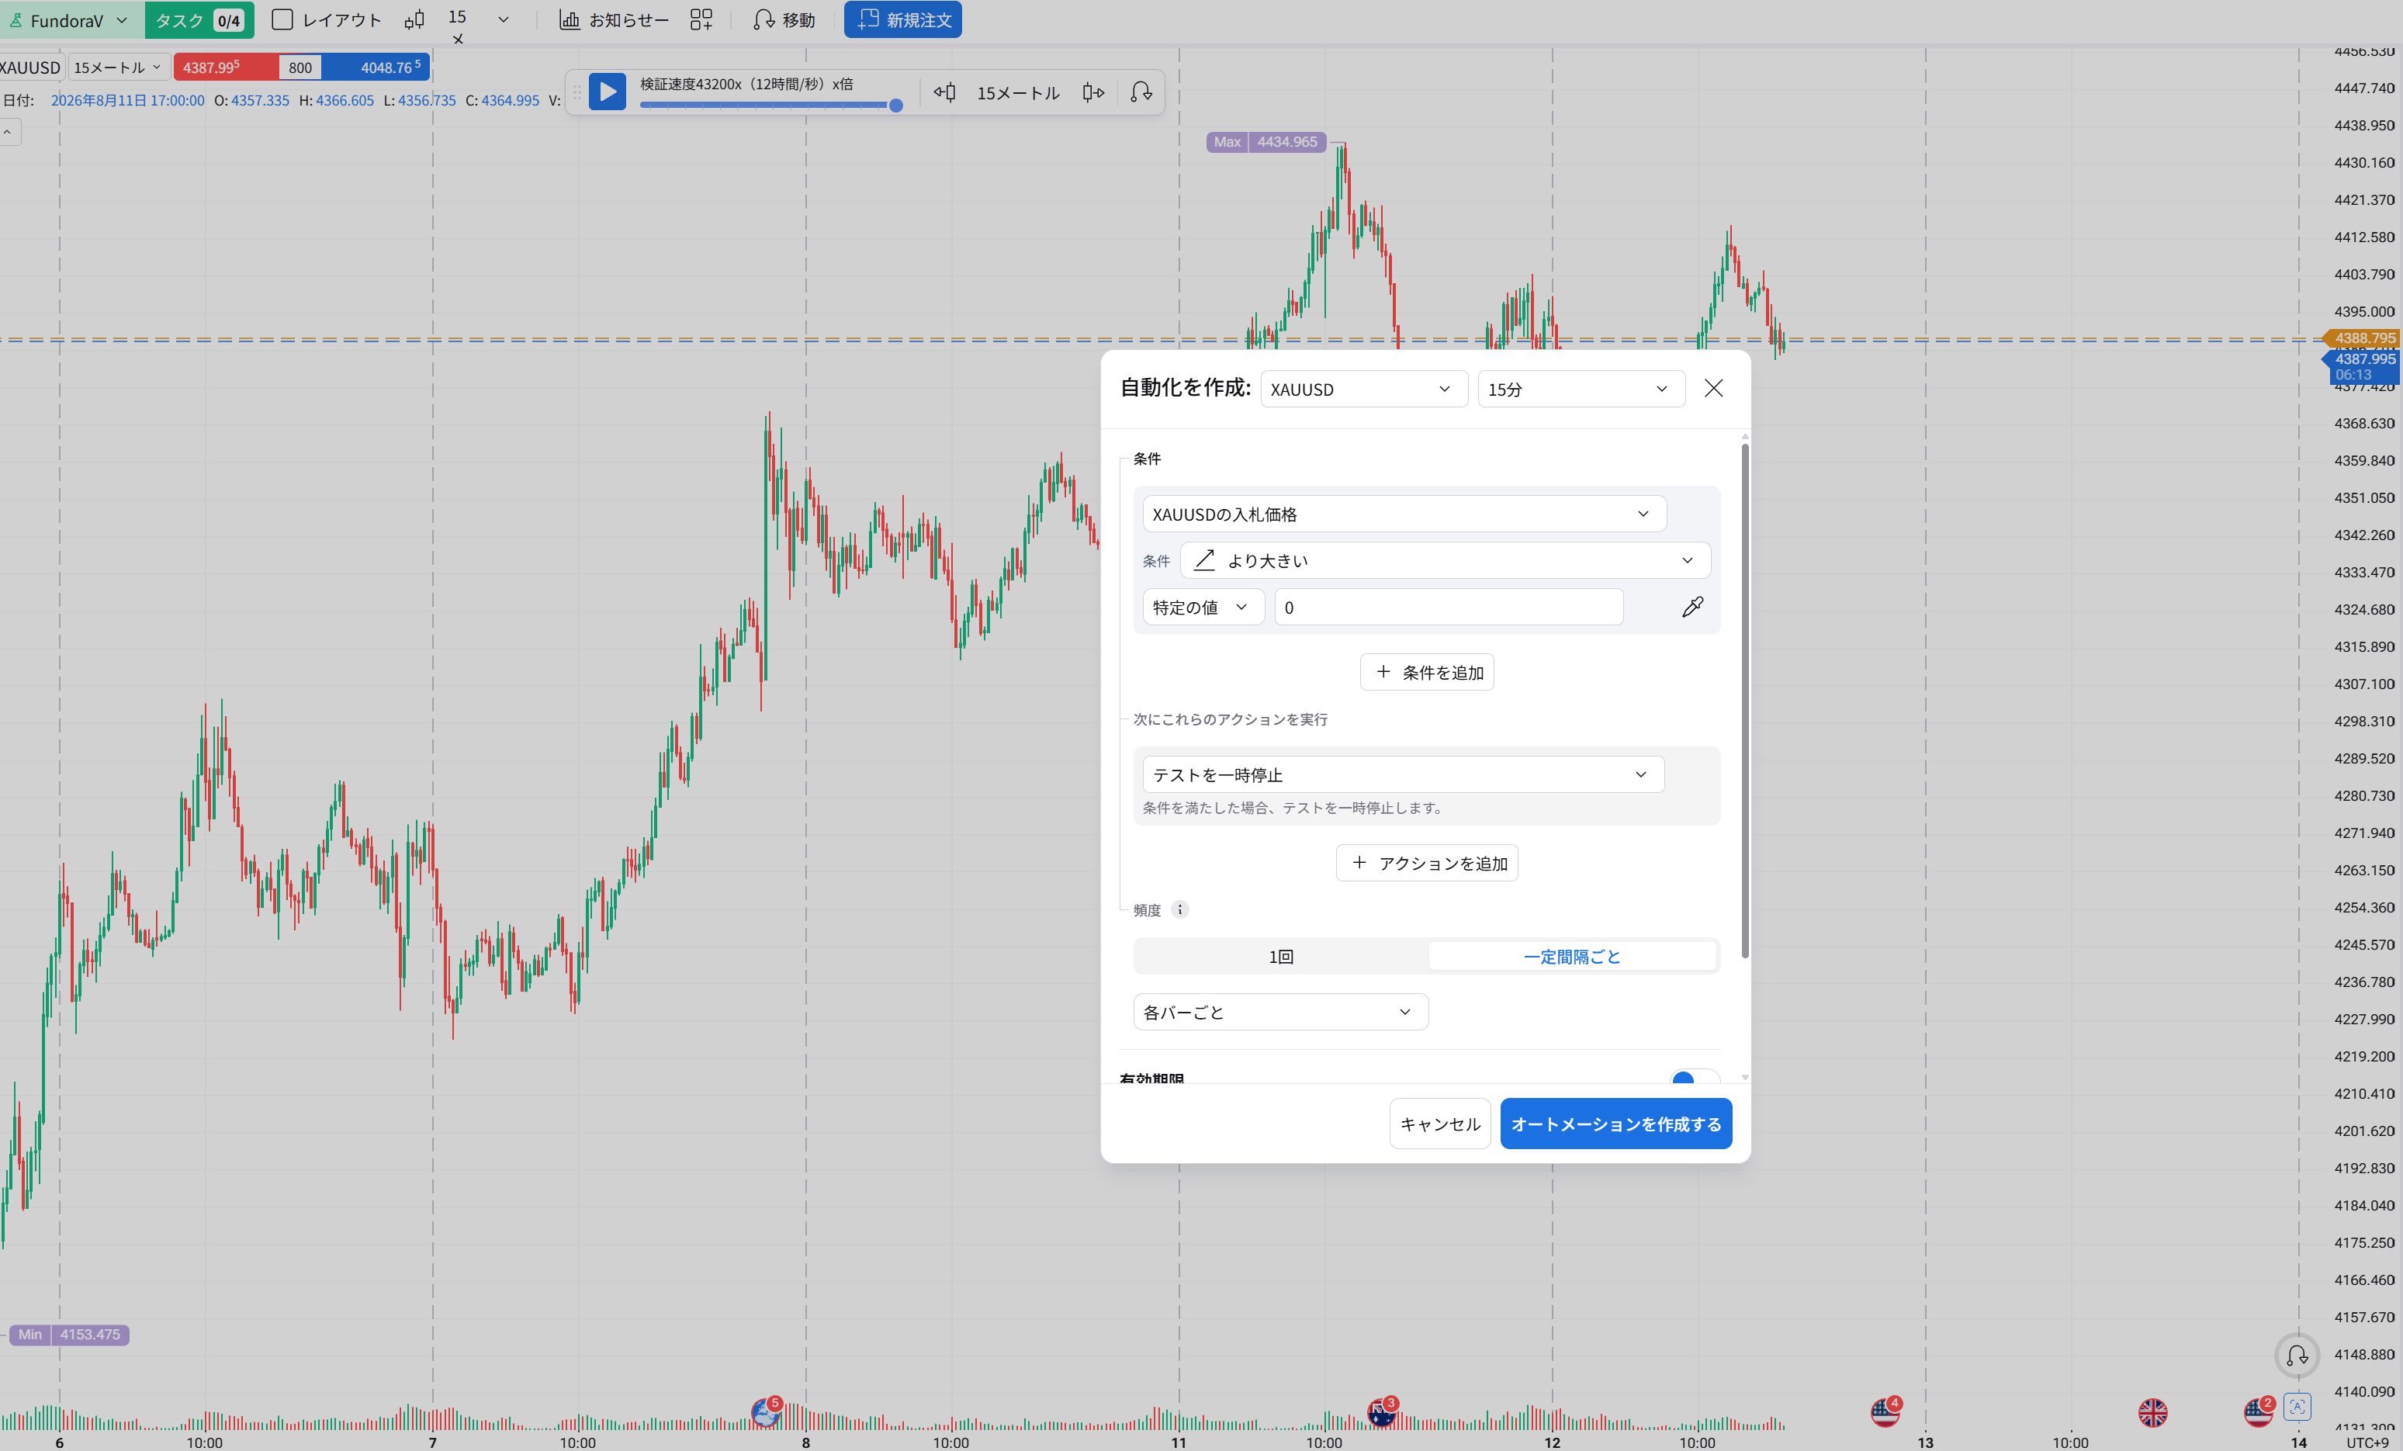Click the 新規注文 new order button

coord(902,19)
